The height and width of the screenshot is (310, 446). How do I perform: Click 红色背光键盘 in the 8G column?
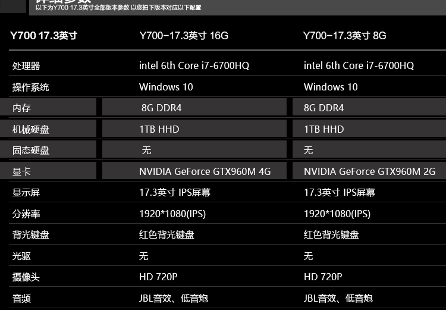click(x=331, y=235)
